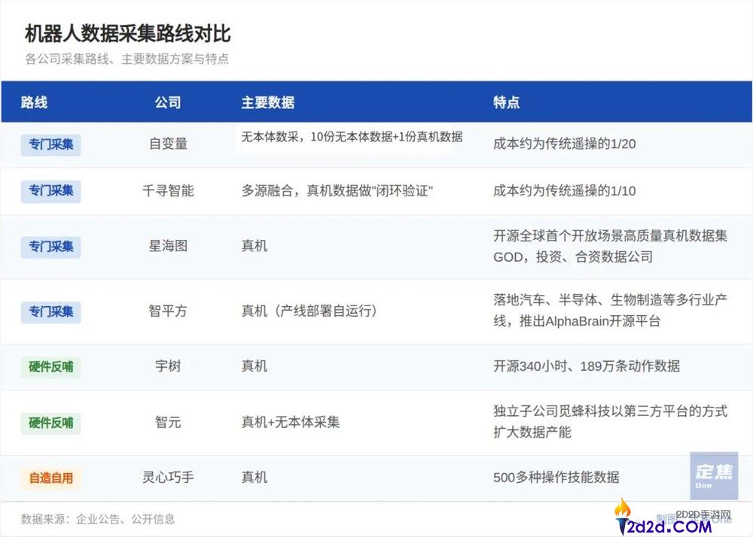
Task: Select company cell '宇树'
Action: point(168,366)
